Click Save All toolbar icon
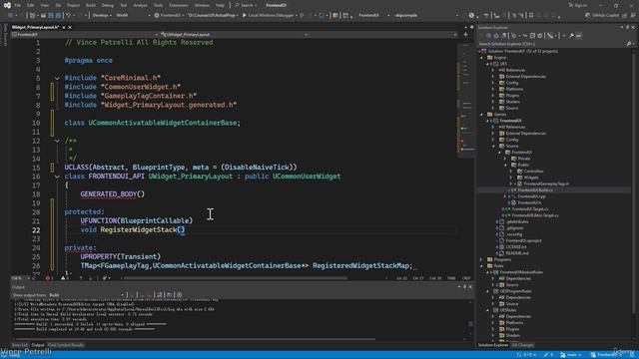Image resolution: width=639 pixels, height=359 pixels. tap(58, 16)
